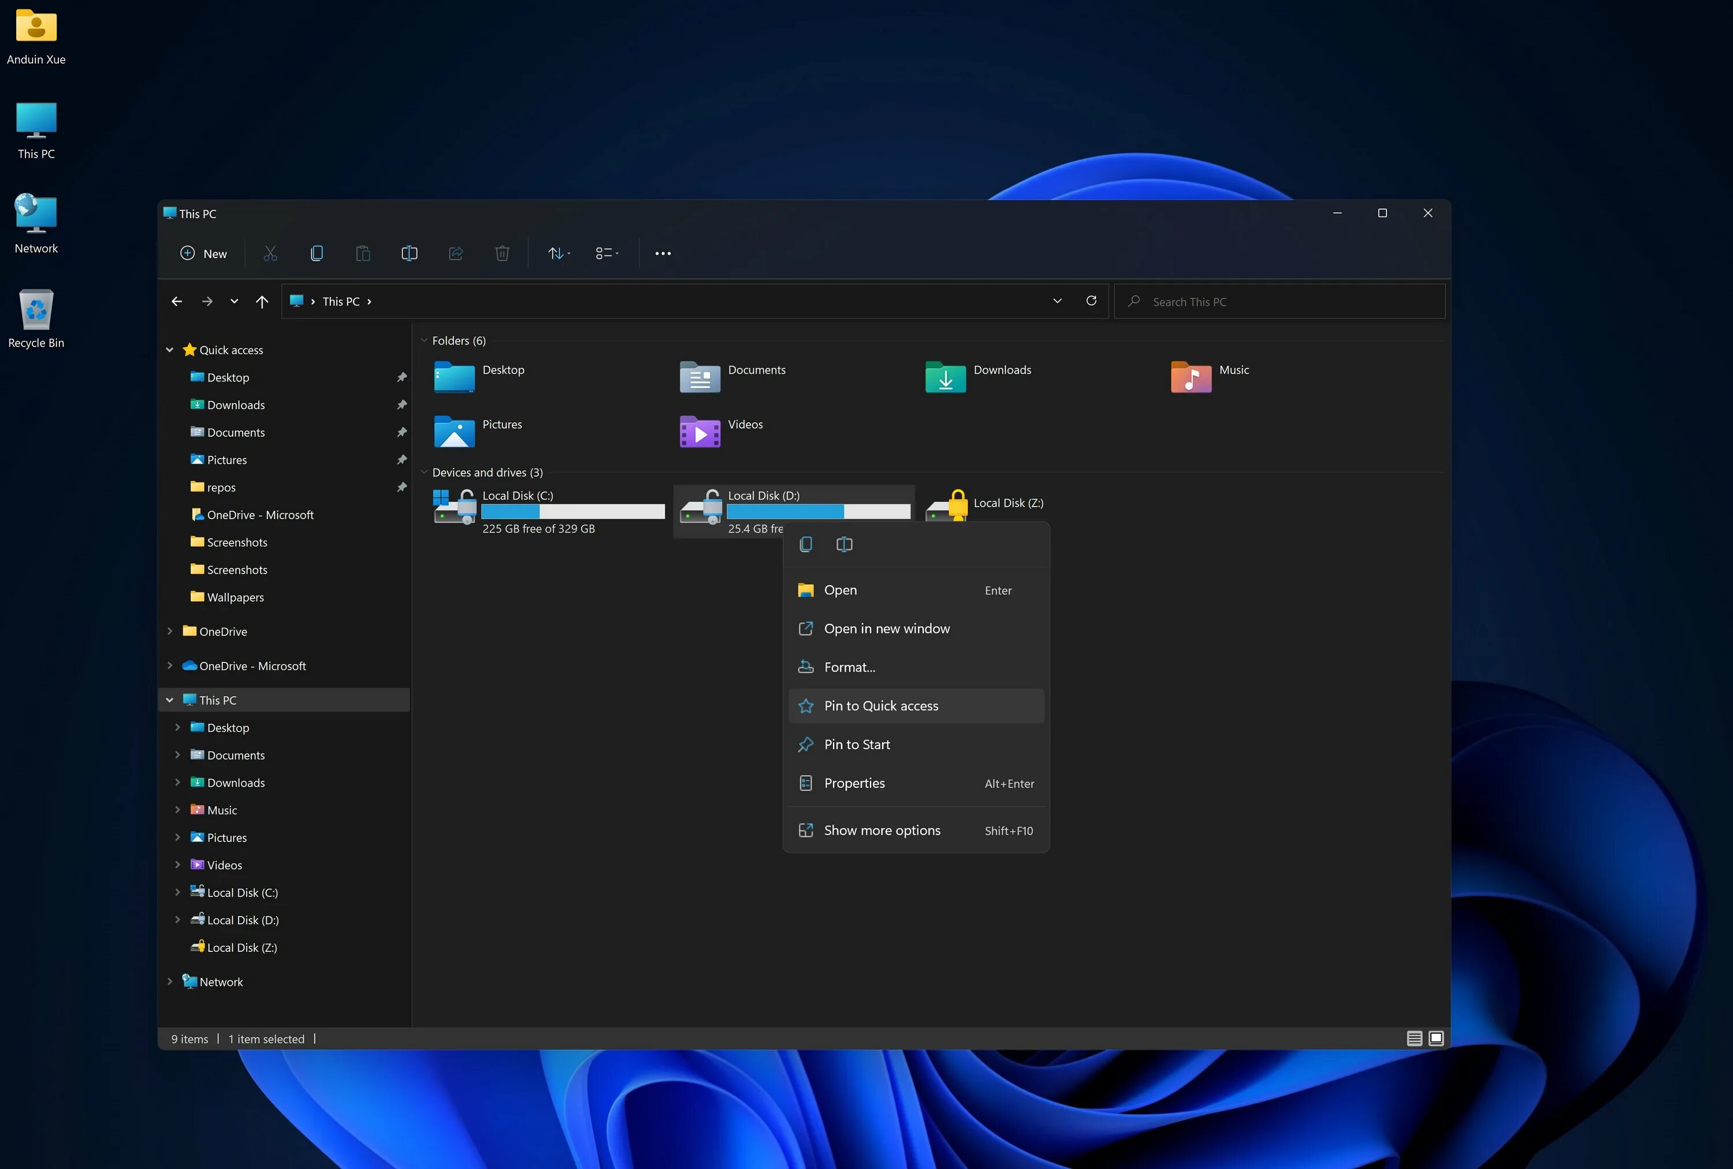Toggle Quick access collapsed state
1733x1169 pixels.
tap(168, 349)
